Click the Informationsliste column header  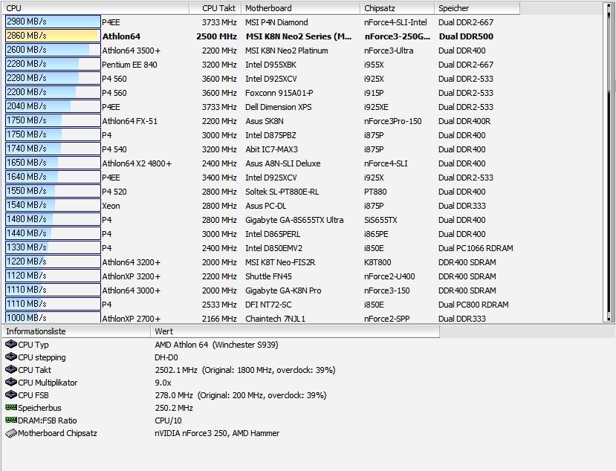pyautogui.click(x=36, y=331)
